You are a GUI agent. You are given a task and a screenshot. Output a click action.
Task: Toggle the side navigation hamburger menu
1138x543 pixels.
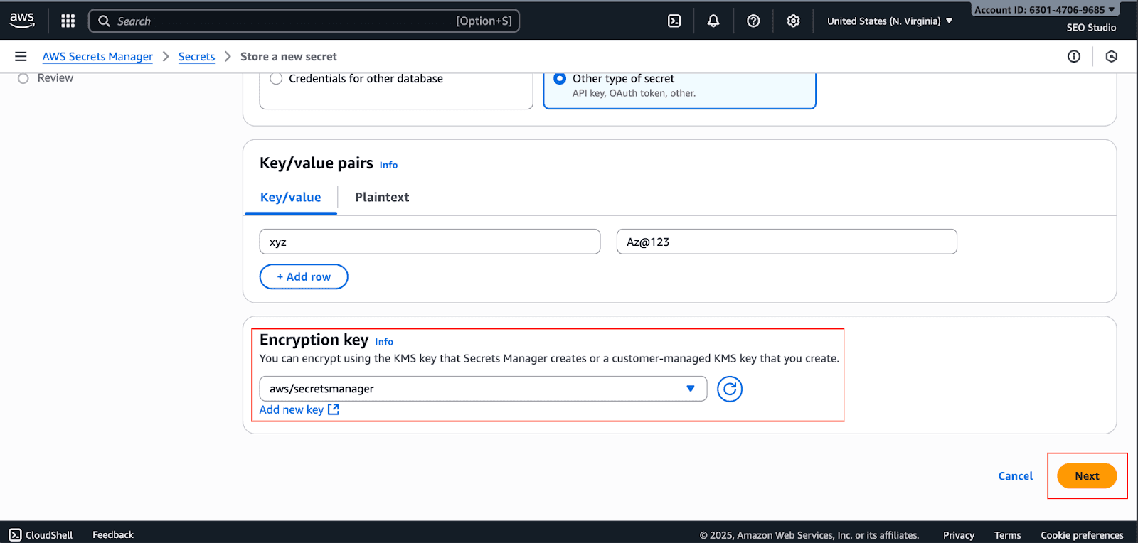pos(21,56)
